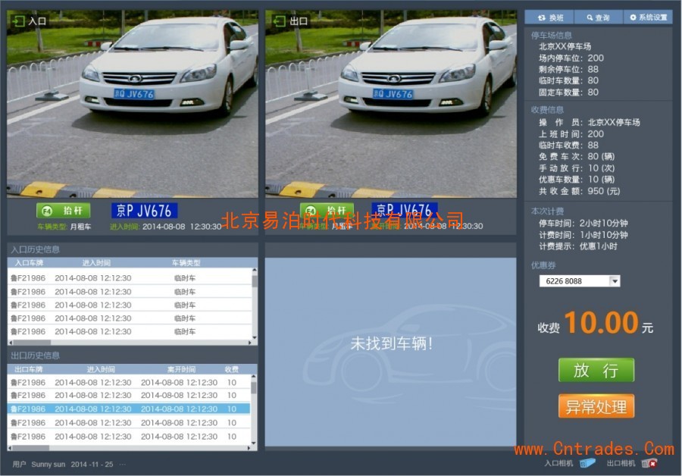Screen dimensions: 682x476
Task: Click the 计费提示: 优惠1小时 line
Action: point(578,246)
